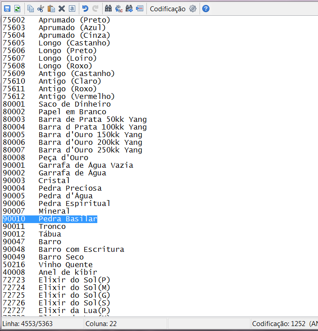Click the line '90006 Pedra Espiritual'
This screenshot has width=318, height=331.
(x=57, y=203)
